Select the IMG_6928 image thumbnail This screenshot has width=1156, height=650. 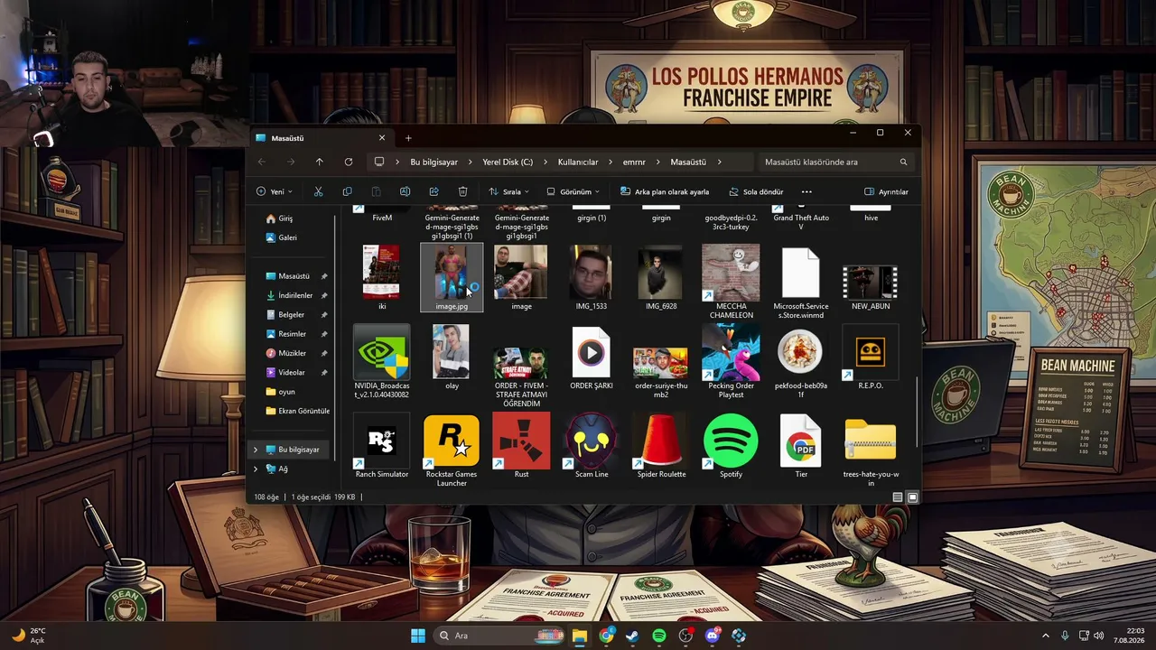[661, 278]
